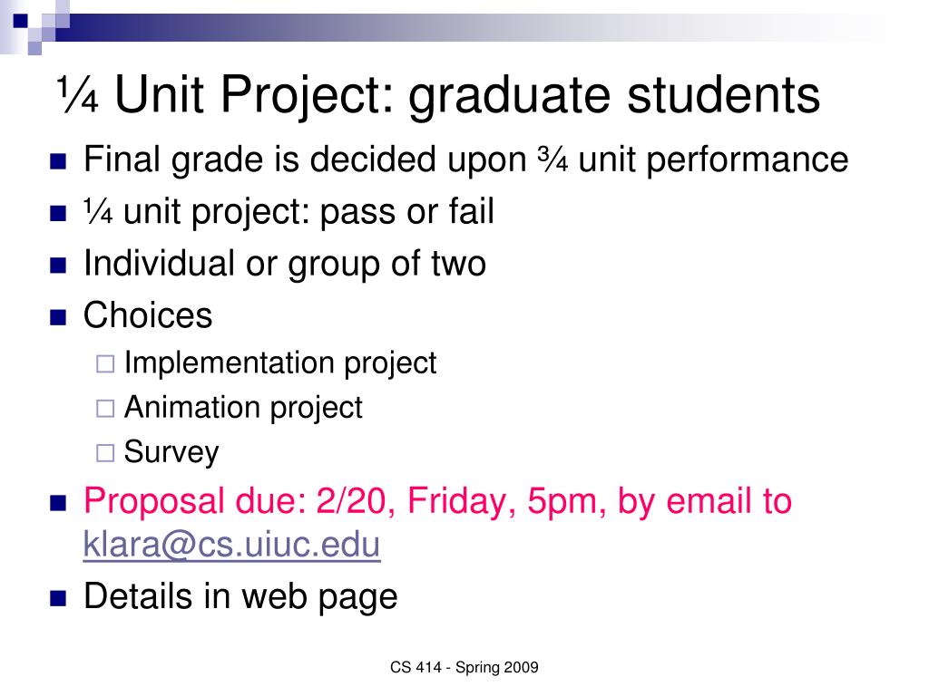Click the blue bullet before ¼ unit project
Screen dimensions: 929x696
click(x=58, y=213)
